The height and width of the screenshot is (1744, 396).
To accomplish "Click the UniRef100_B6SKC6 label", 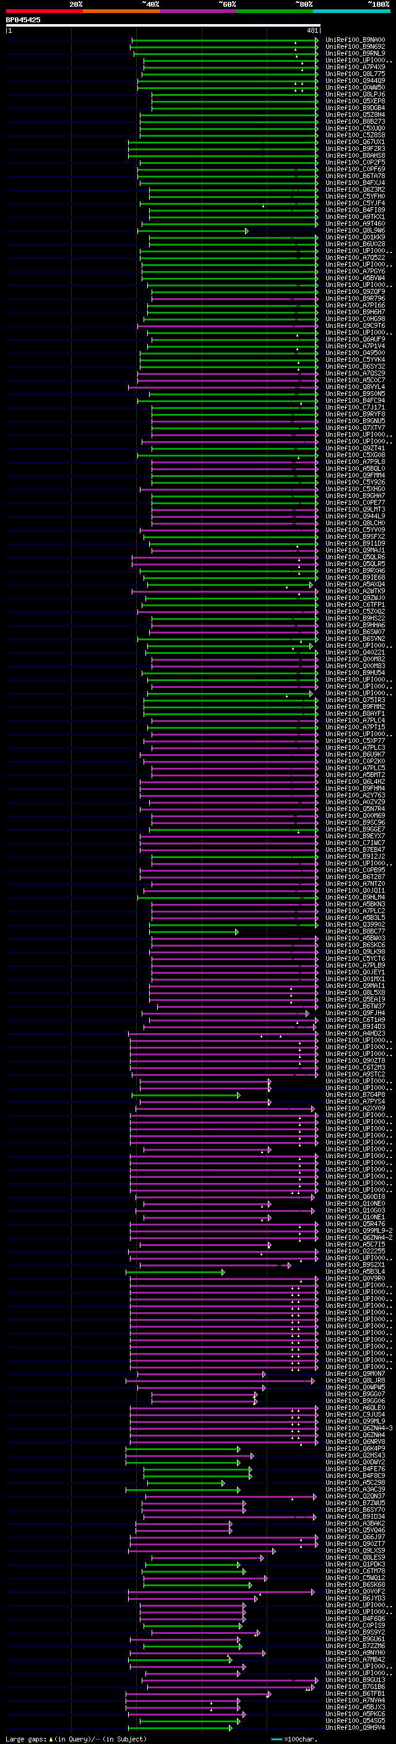I will point(355,945).
